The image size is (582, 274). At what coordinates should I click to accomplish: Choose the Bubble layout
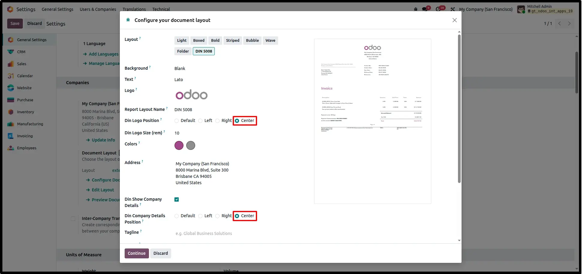click(x=252, y=41)
